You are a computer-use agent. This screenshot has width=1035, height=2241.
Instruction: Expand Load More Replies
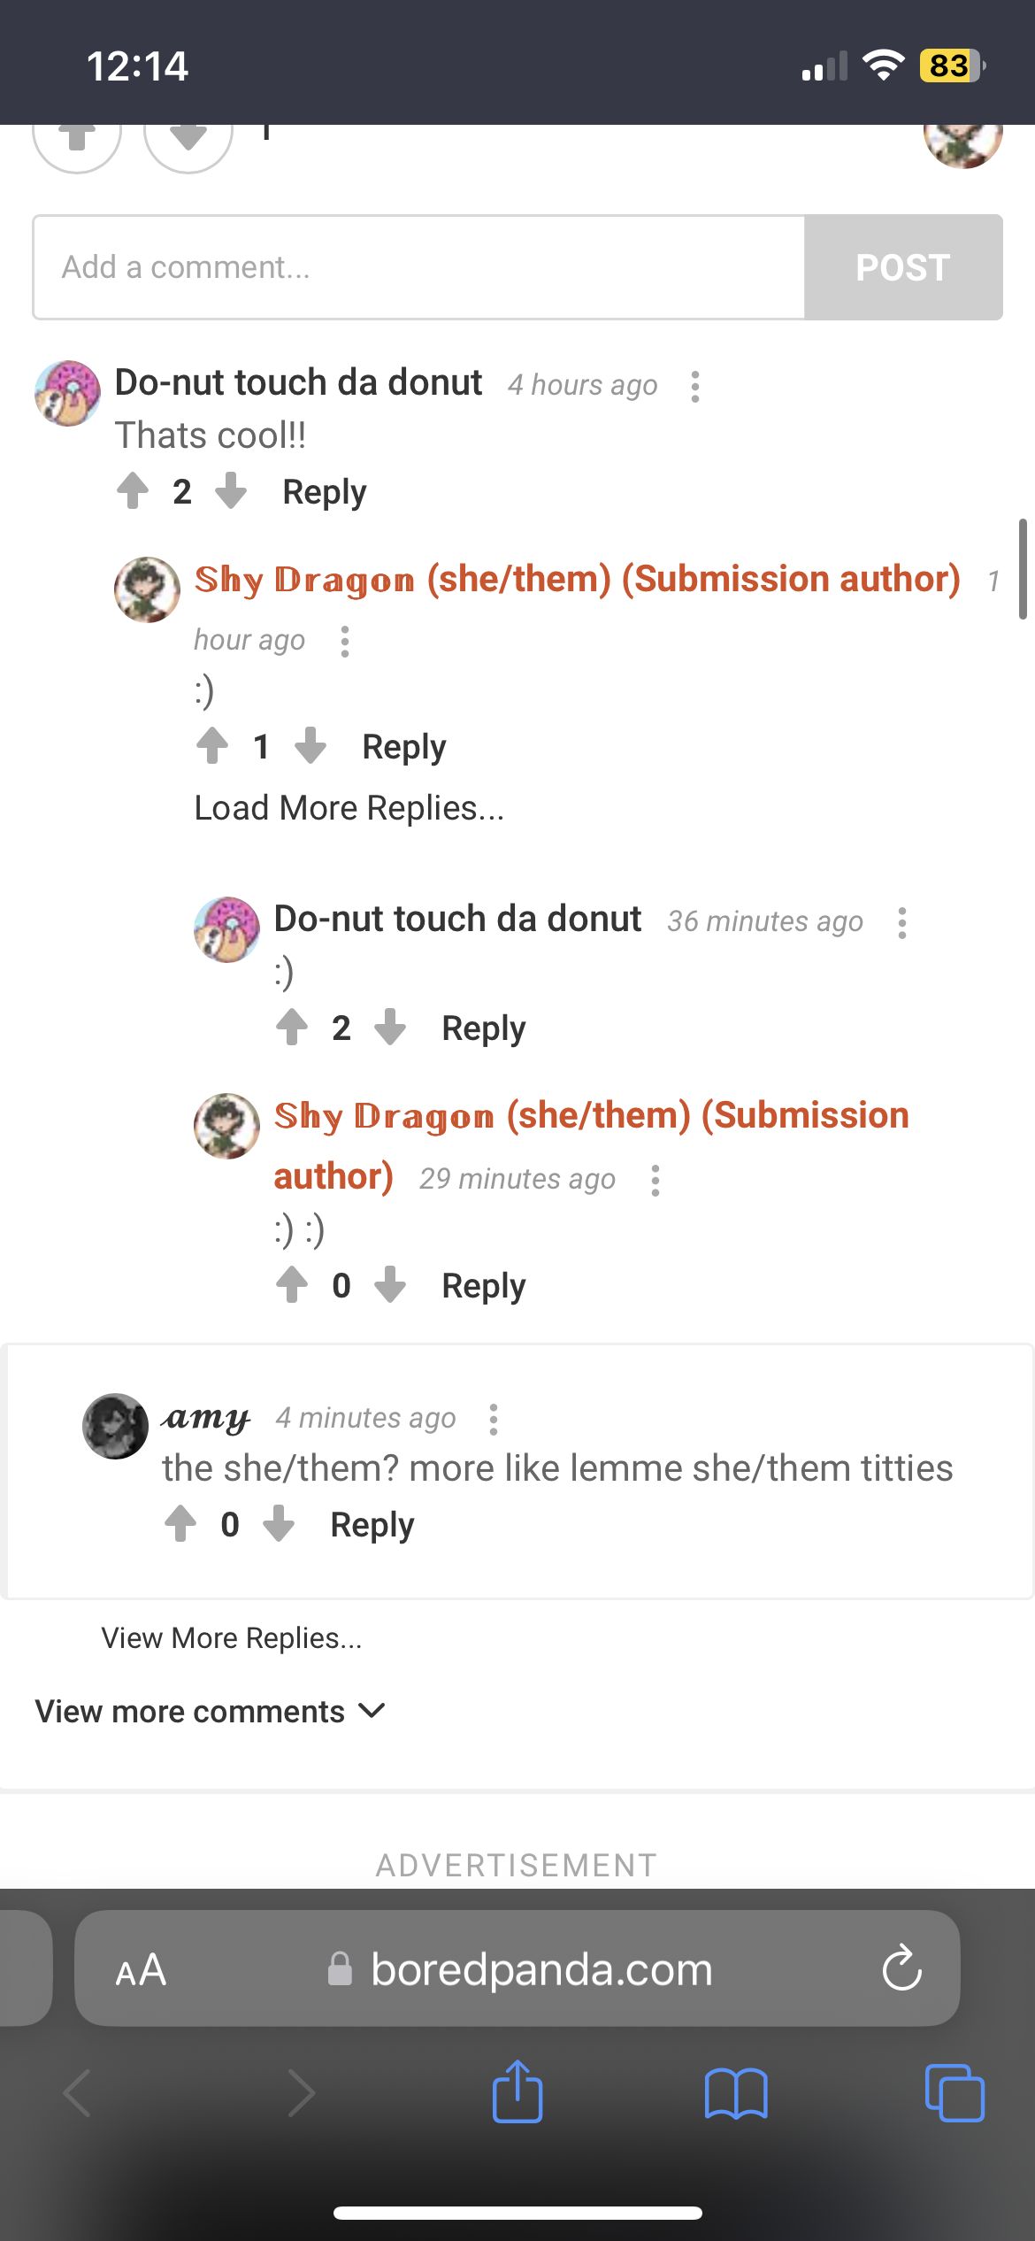click(349, 808)
